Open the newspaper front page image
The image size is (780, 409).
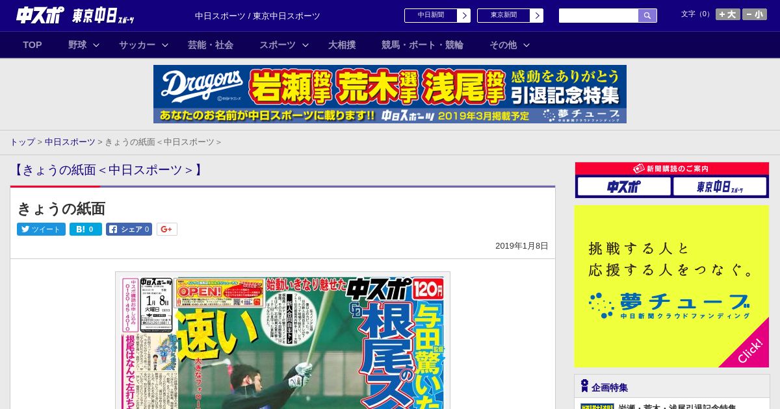(x=283, y=341)
